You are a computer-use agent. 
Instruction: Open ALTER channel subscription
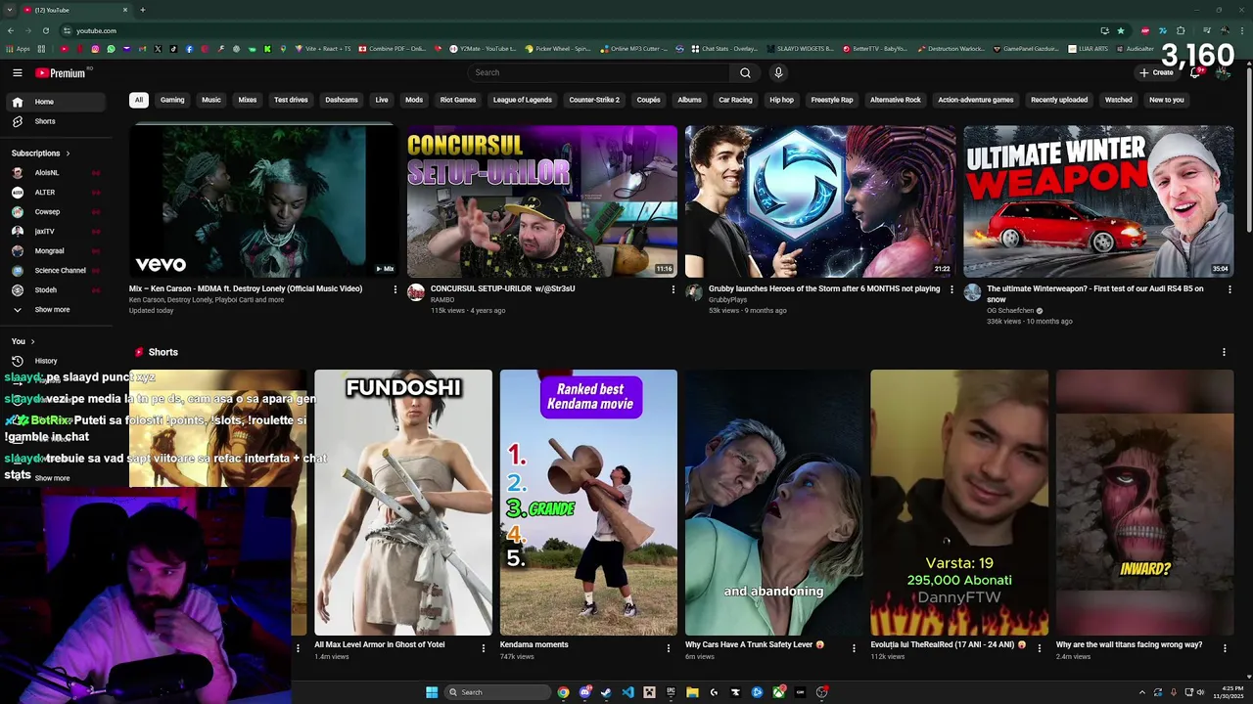click(55, 193)
